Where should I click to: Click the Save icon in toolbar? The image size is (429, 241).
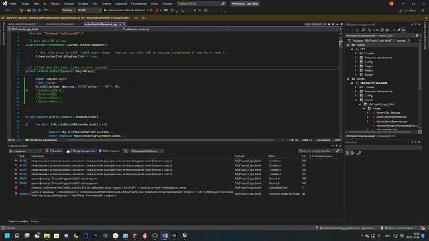(x=34, y=11)
